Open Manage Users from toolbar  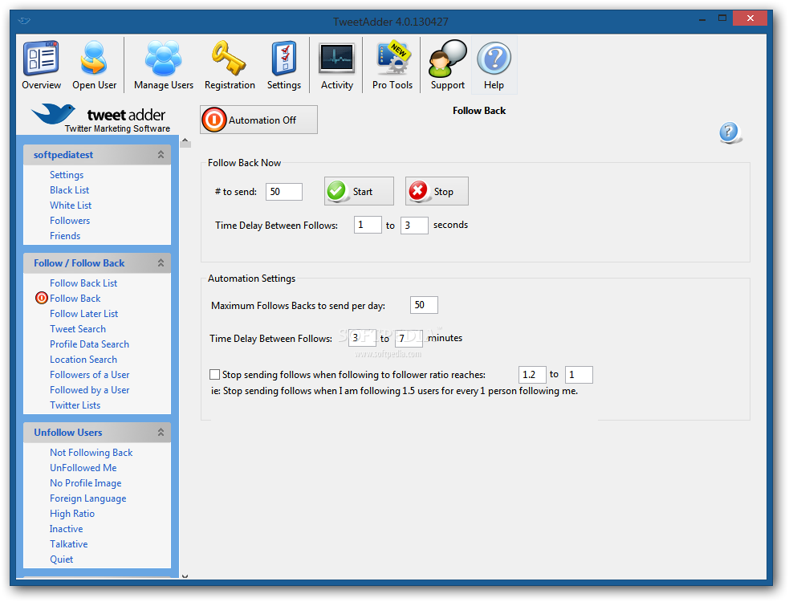click(164, 66)
